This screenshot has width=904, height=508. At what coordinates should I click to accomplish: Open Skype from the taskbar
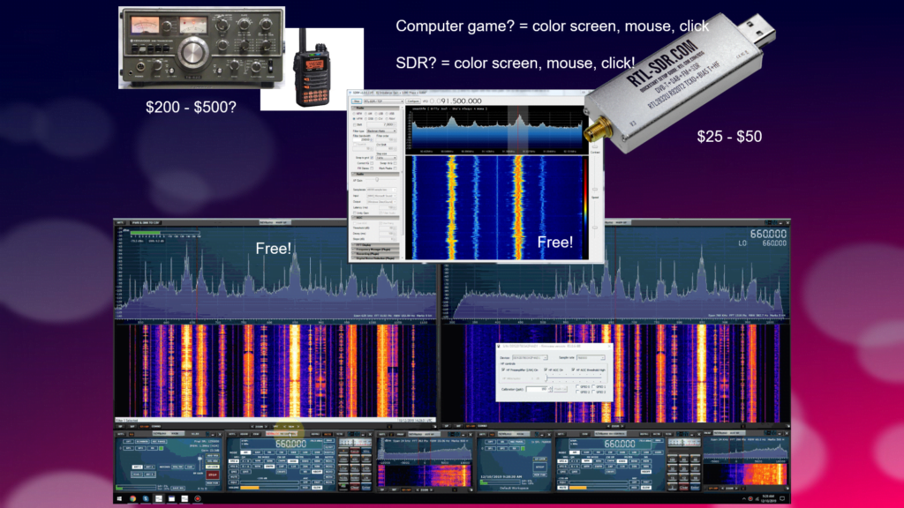coord(146,499)
